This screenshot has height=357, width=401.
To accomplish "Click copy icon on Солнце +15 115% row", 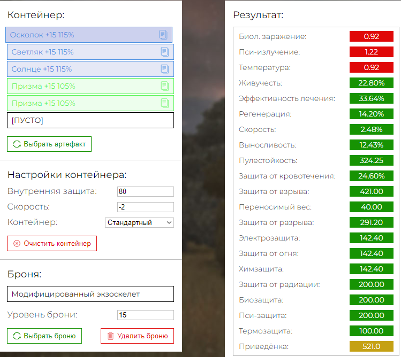I will (x=165, y=69).
